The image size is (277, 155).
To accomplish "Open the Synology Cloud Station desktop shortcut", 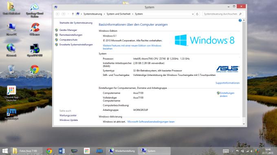I will [x=35, y=10].
